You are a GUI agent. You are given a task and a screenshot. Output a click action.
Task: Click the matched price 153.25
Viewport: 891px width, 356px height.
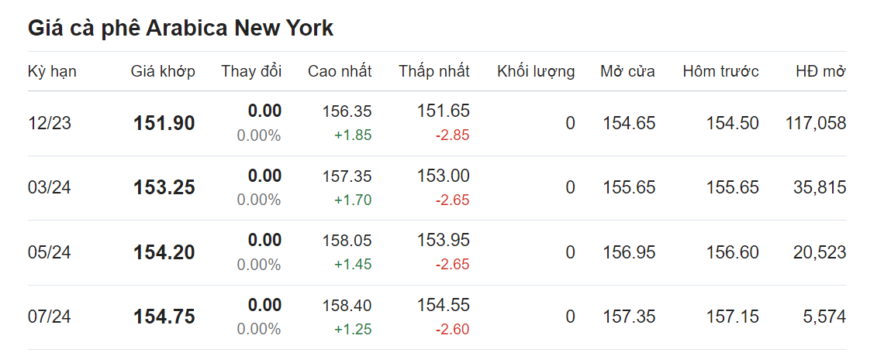tap(164, 187)
